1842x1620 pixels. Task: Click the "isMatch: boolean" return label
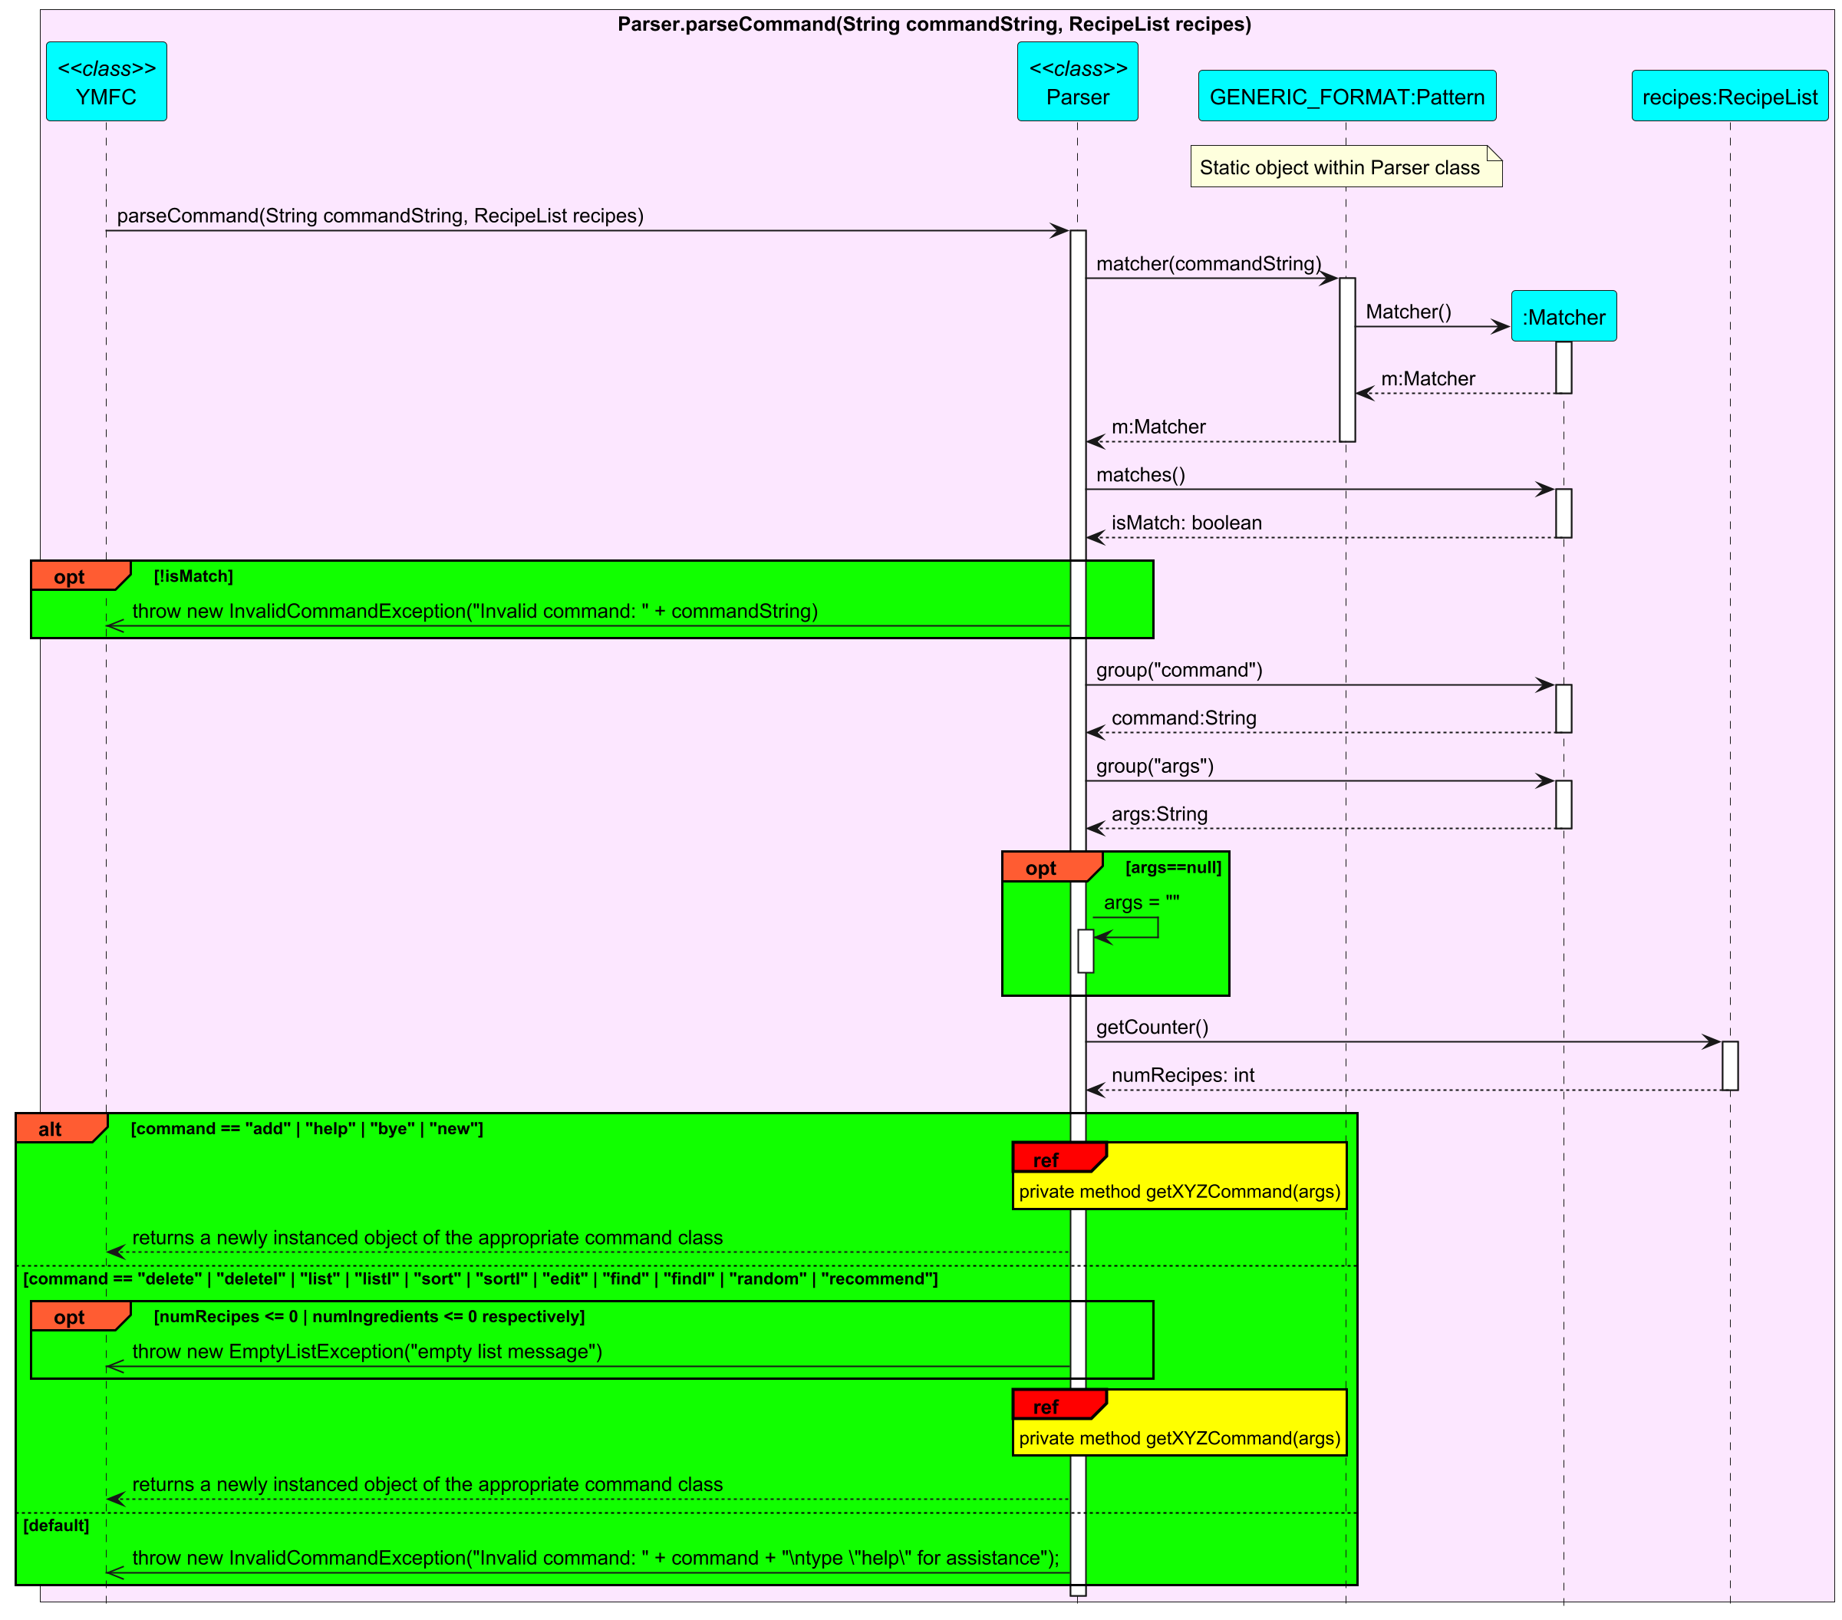[x=1186, y=523]
